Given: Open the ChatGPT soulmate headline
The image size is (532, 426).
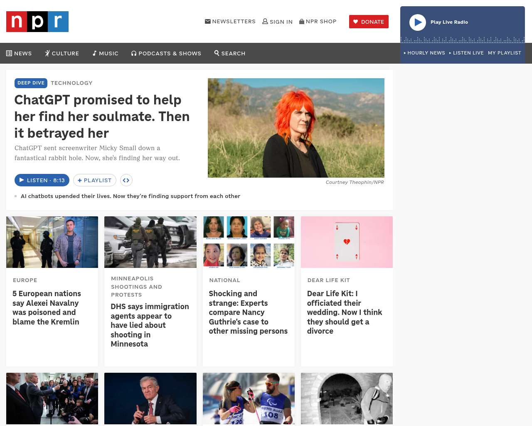Looking at the screenshot, I should [102, 116].
